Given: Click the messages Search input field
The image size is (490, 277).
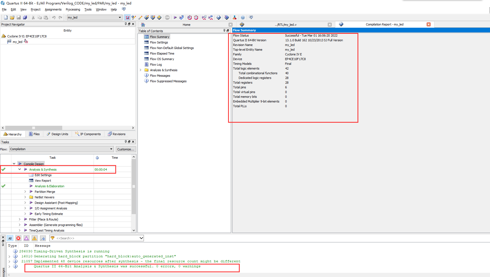Looking at the screenshot, I should (97, 238).
